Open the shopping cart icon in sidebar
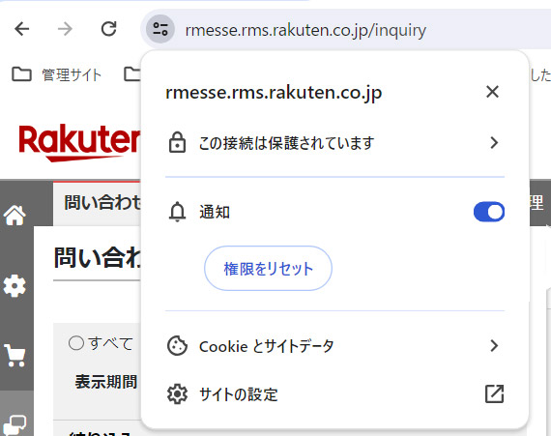 (x=14, y=356)
